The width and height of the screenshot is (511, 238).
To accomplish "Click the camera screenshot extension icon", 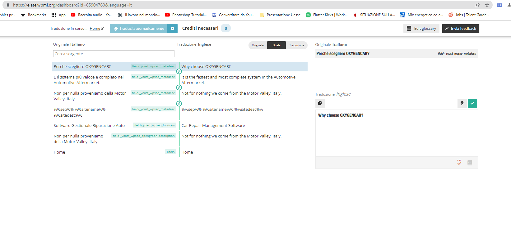I will [x=499, y=5].
